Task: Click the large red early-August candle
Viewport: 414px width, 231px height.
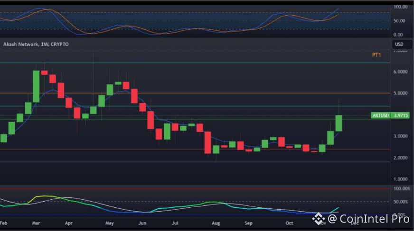Action: (x=208, y=142)
